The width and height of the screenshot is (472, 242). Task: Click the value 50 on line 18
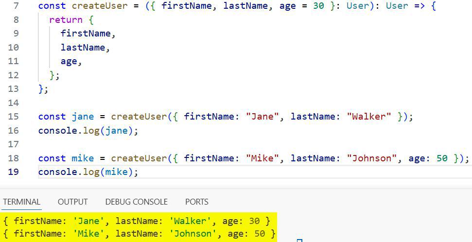click(x=442, y=158)
